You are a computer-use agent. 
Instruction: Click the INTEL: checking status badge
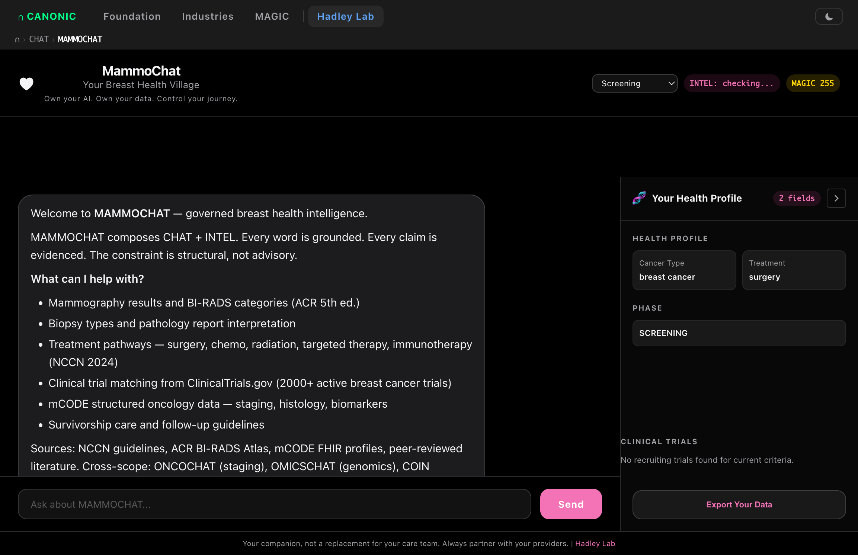[x=731, y=83]
